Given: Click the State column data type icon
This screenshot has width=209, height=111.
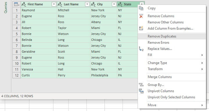Looking at the screenshot, I should tap(120, 4).
